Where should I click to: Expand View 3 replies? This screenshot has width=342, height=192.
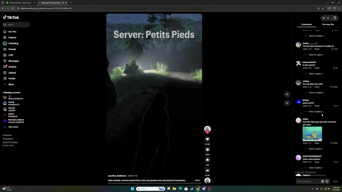point(316,111)
